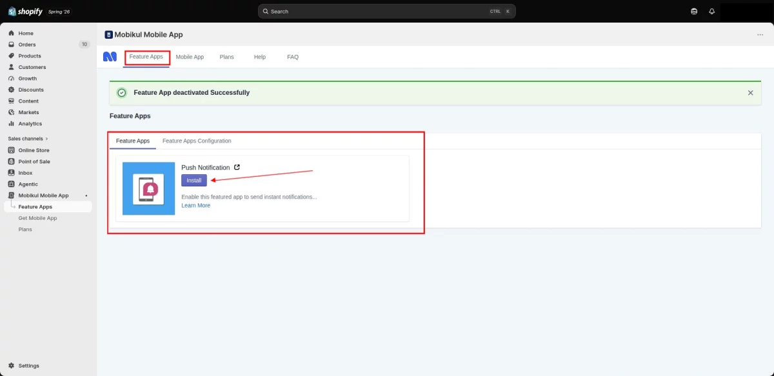Click the Mobikul Mobile App sidebar icon
This screenshot has height=376, width=774.
[12, 195]
